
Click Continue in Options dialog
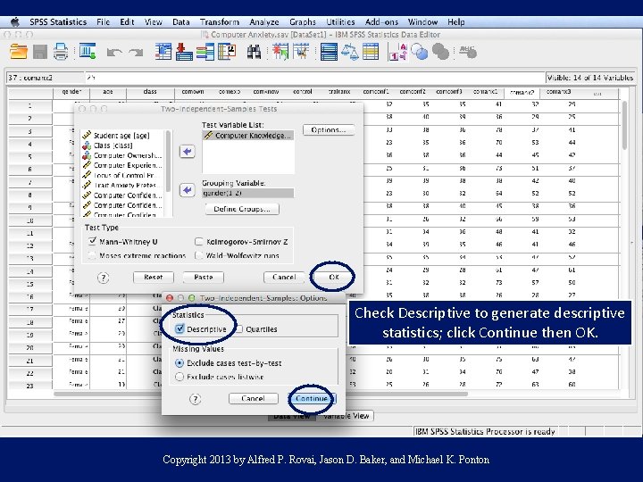[312, 398]
